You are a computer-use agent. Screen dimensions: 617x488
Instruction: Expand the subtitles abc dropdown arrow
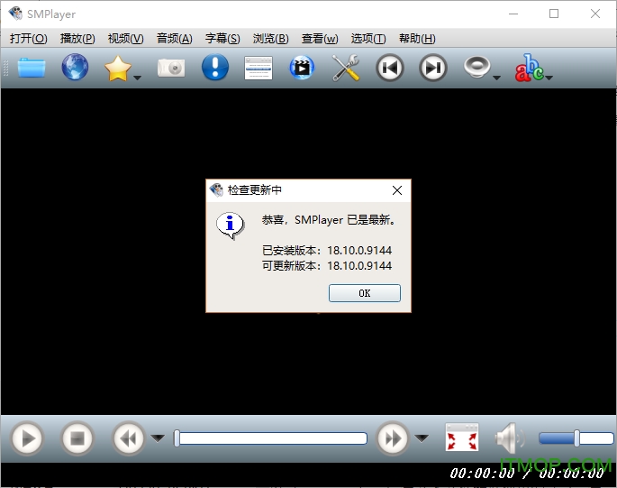click(549, 78)
